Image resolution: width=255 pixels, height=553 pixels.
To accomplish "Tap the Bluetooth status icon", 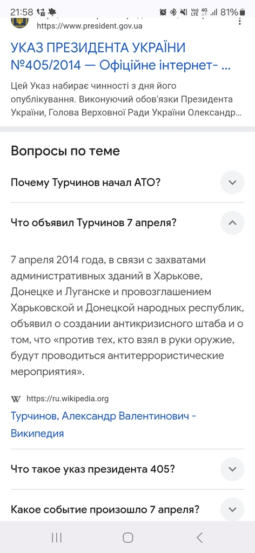I will pos(173,12).
